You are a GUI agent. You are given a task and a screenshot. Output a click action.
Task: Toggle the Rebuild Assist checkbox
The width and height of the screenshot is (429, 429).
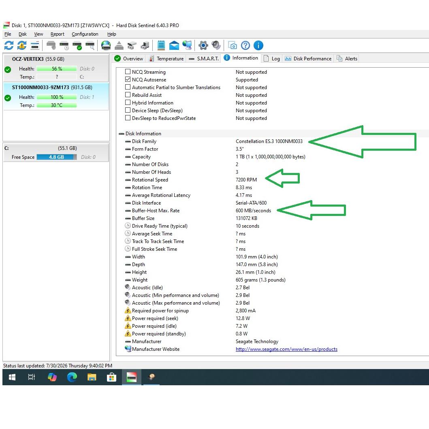click(128, 95)
